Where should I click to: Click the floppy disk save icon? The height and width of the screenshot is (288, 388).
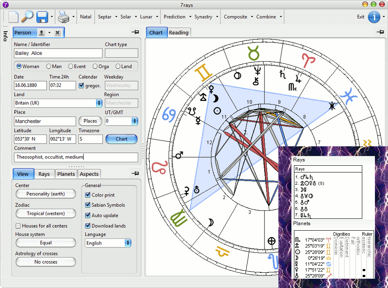tap(42, 17)
